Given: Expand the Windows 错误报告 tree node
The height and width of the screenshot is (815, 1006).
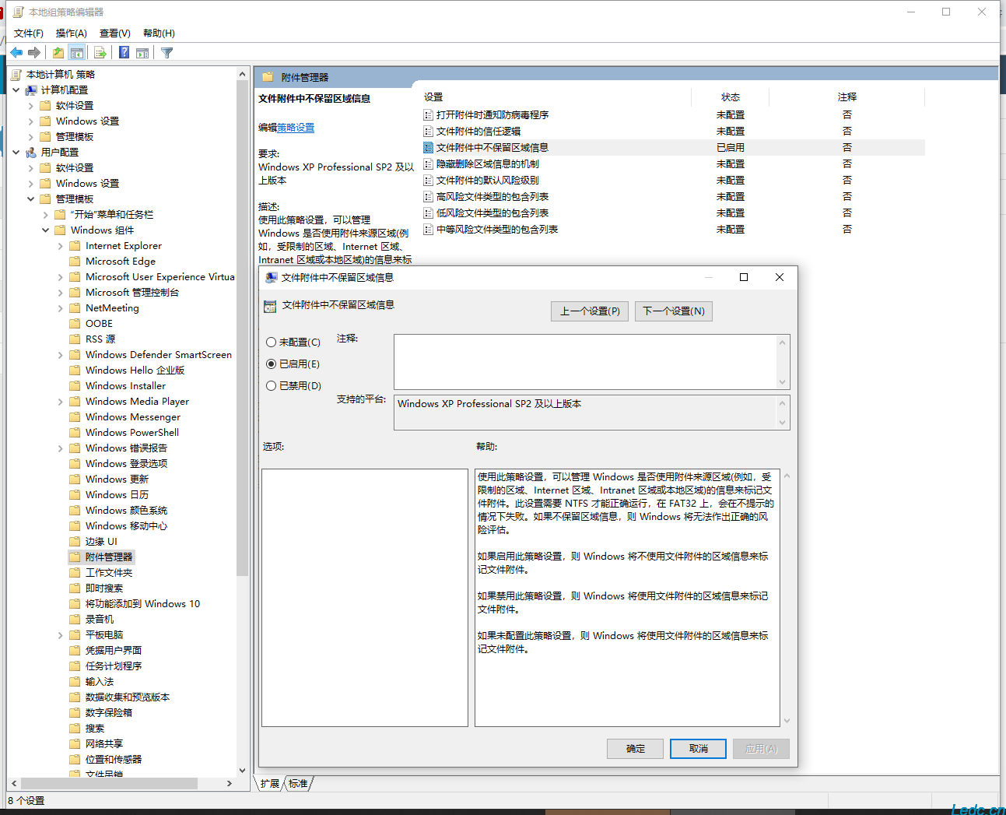Looking at the screenshot, I should coord(61,448).
